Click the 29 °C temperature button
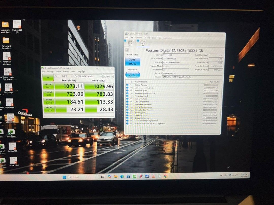Image resolution: width=274 pixels, height=205 pixels. (x=133, y=75)
